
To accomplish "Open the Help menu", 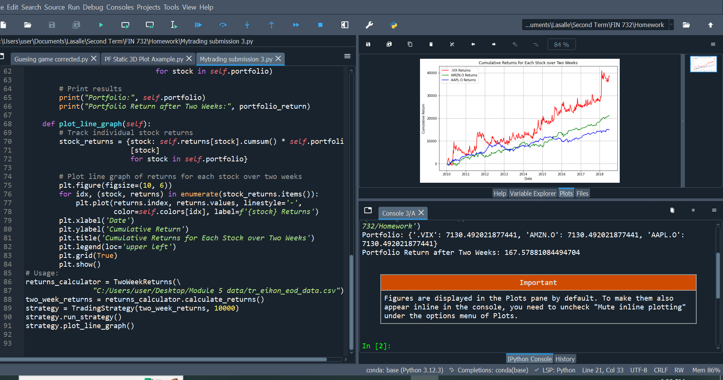I will (206, 7).
